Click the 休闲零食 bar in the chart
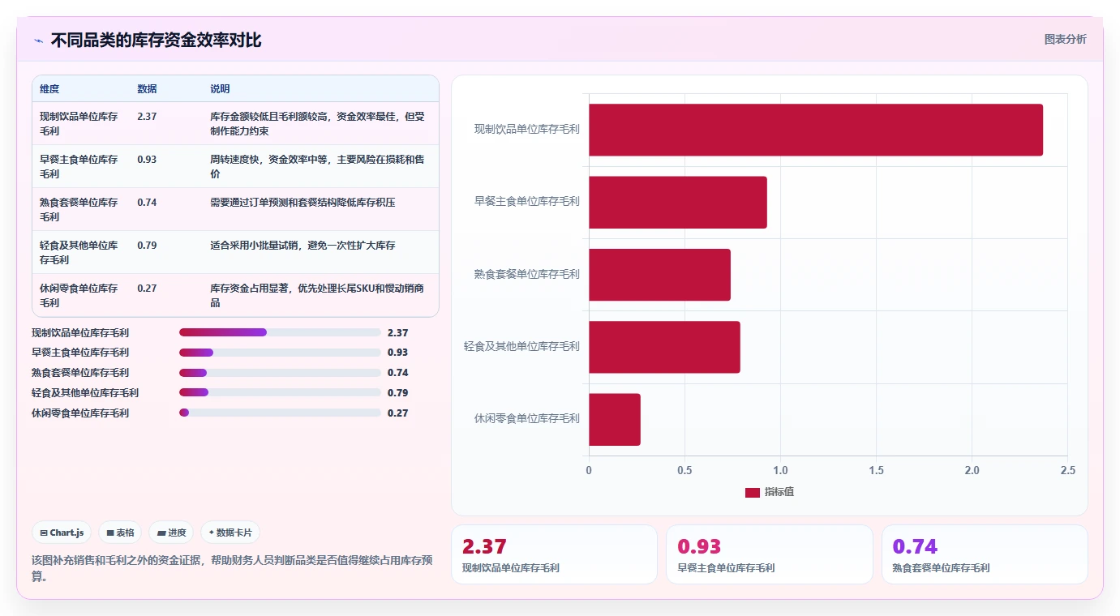 615,419
